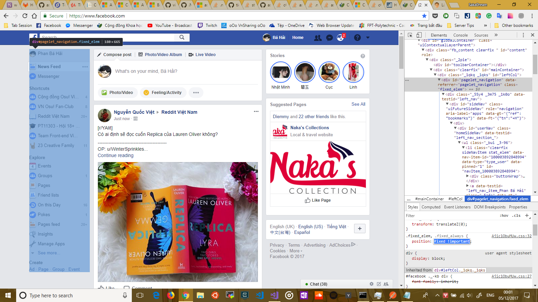Open the Facebook account dropdown arrow
538x302 pixels.
pyautogui.click(x=368, y=38)
